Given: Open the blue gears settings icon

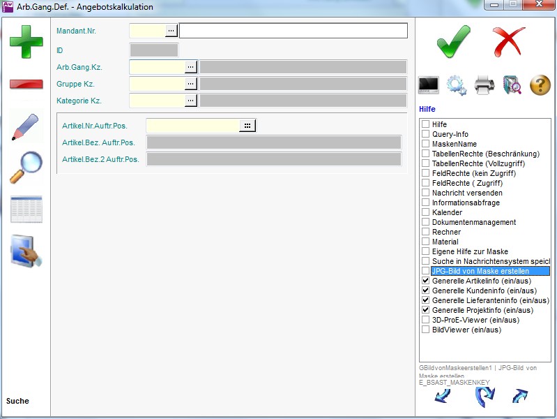Looking at the screenshot, I should point(457,85).
